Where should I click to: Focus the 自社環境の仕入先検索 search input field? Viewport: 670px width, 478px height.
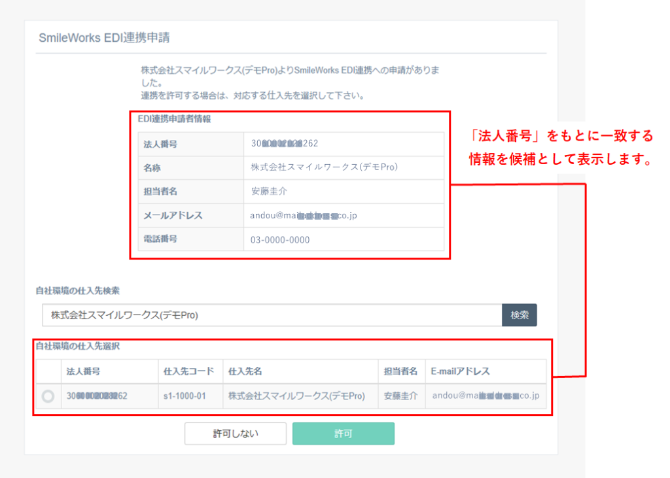272,315
